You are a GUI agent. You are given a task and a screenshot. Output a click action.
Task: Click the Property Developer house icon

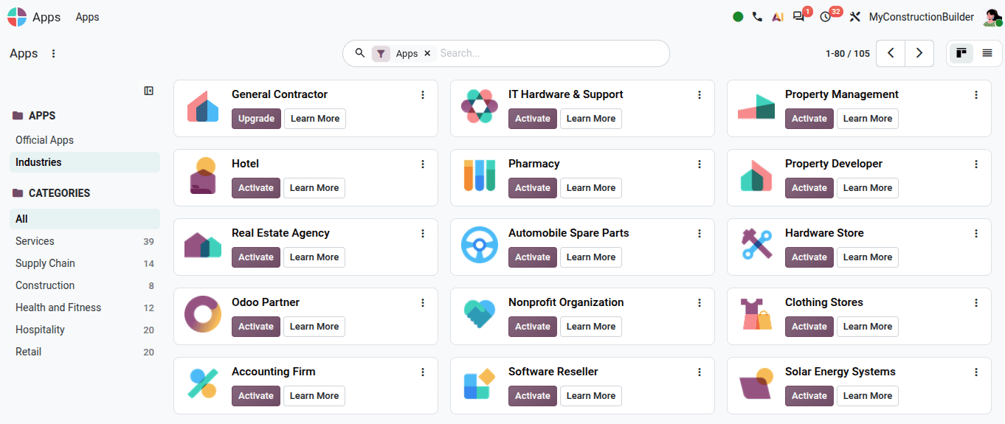(x=756, y=177)
